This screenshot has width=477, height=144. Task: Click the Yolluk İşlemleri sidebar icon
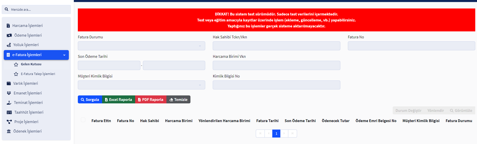pos(9,45)
